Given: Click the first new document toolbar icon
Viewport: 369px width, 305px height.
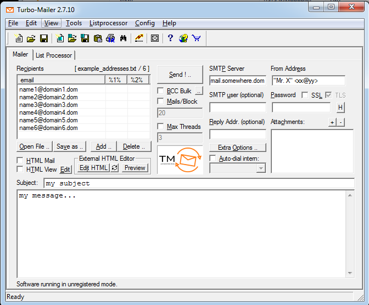Looking at the screenshot, I should pyautogui.click(x=19, y=38).
